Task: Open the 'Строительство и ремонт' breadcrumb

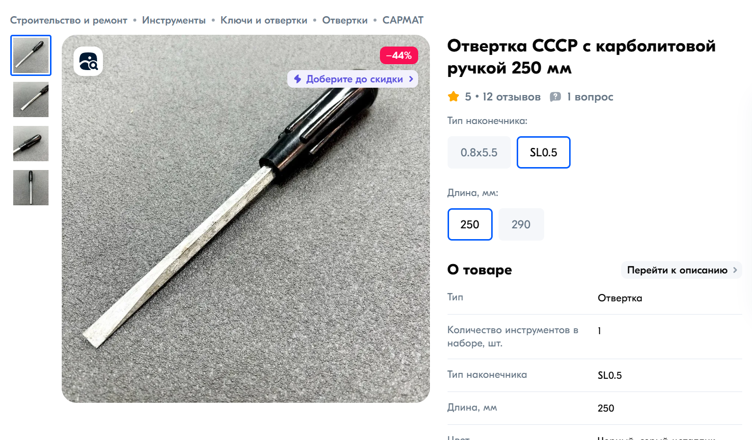Action: click(x=69, y=20)
